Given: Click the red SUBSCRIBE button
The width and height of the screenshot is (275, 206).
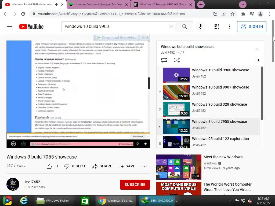Looking at the screenshot, I should click(135, 185).
